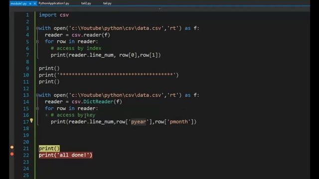Collapse the with block on line 13
319x179 pixels.
(37, 95)
